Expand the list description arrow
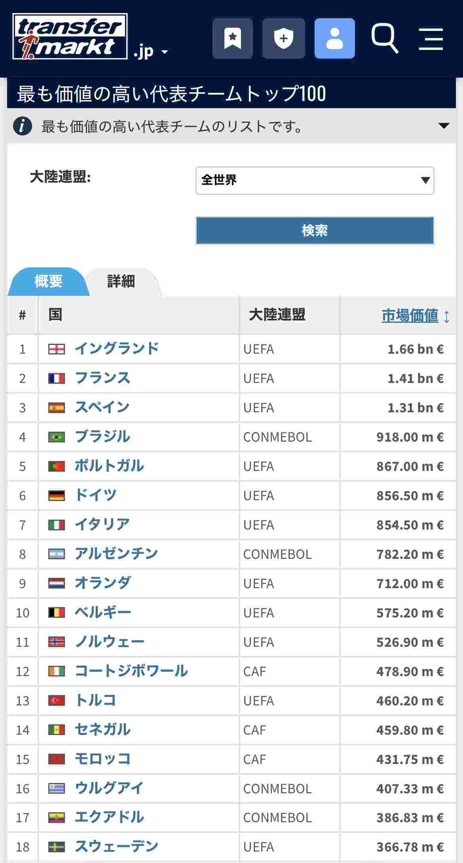Image resolution: width=463 pixels, height=863 pixels. point(444,126)
